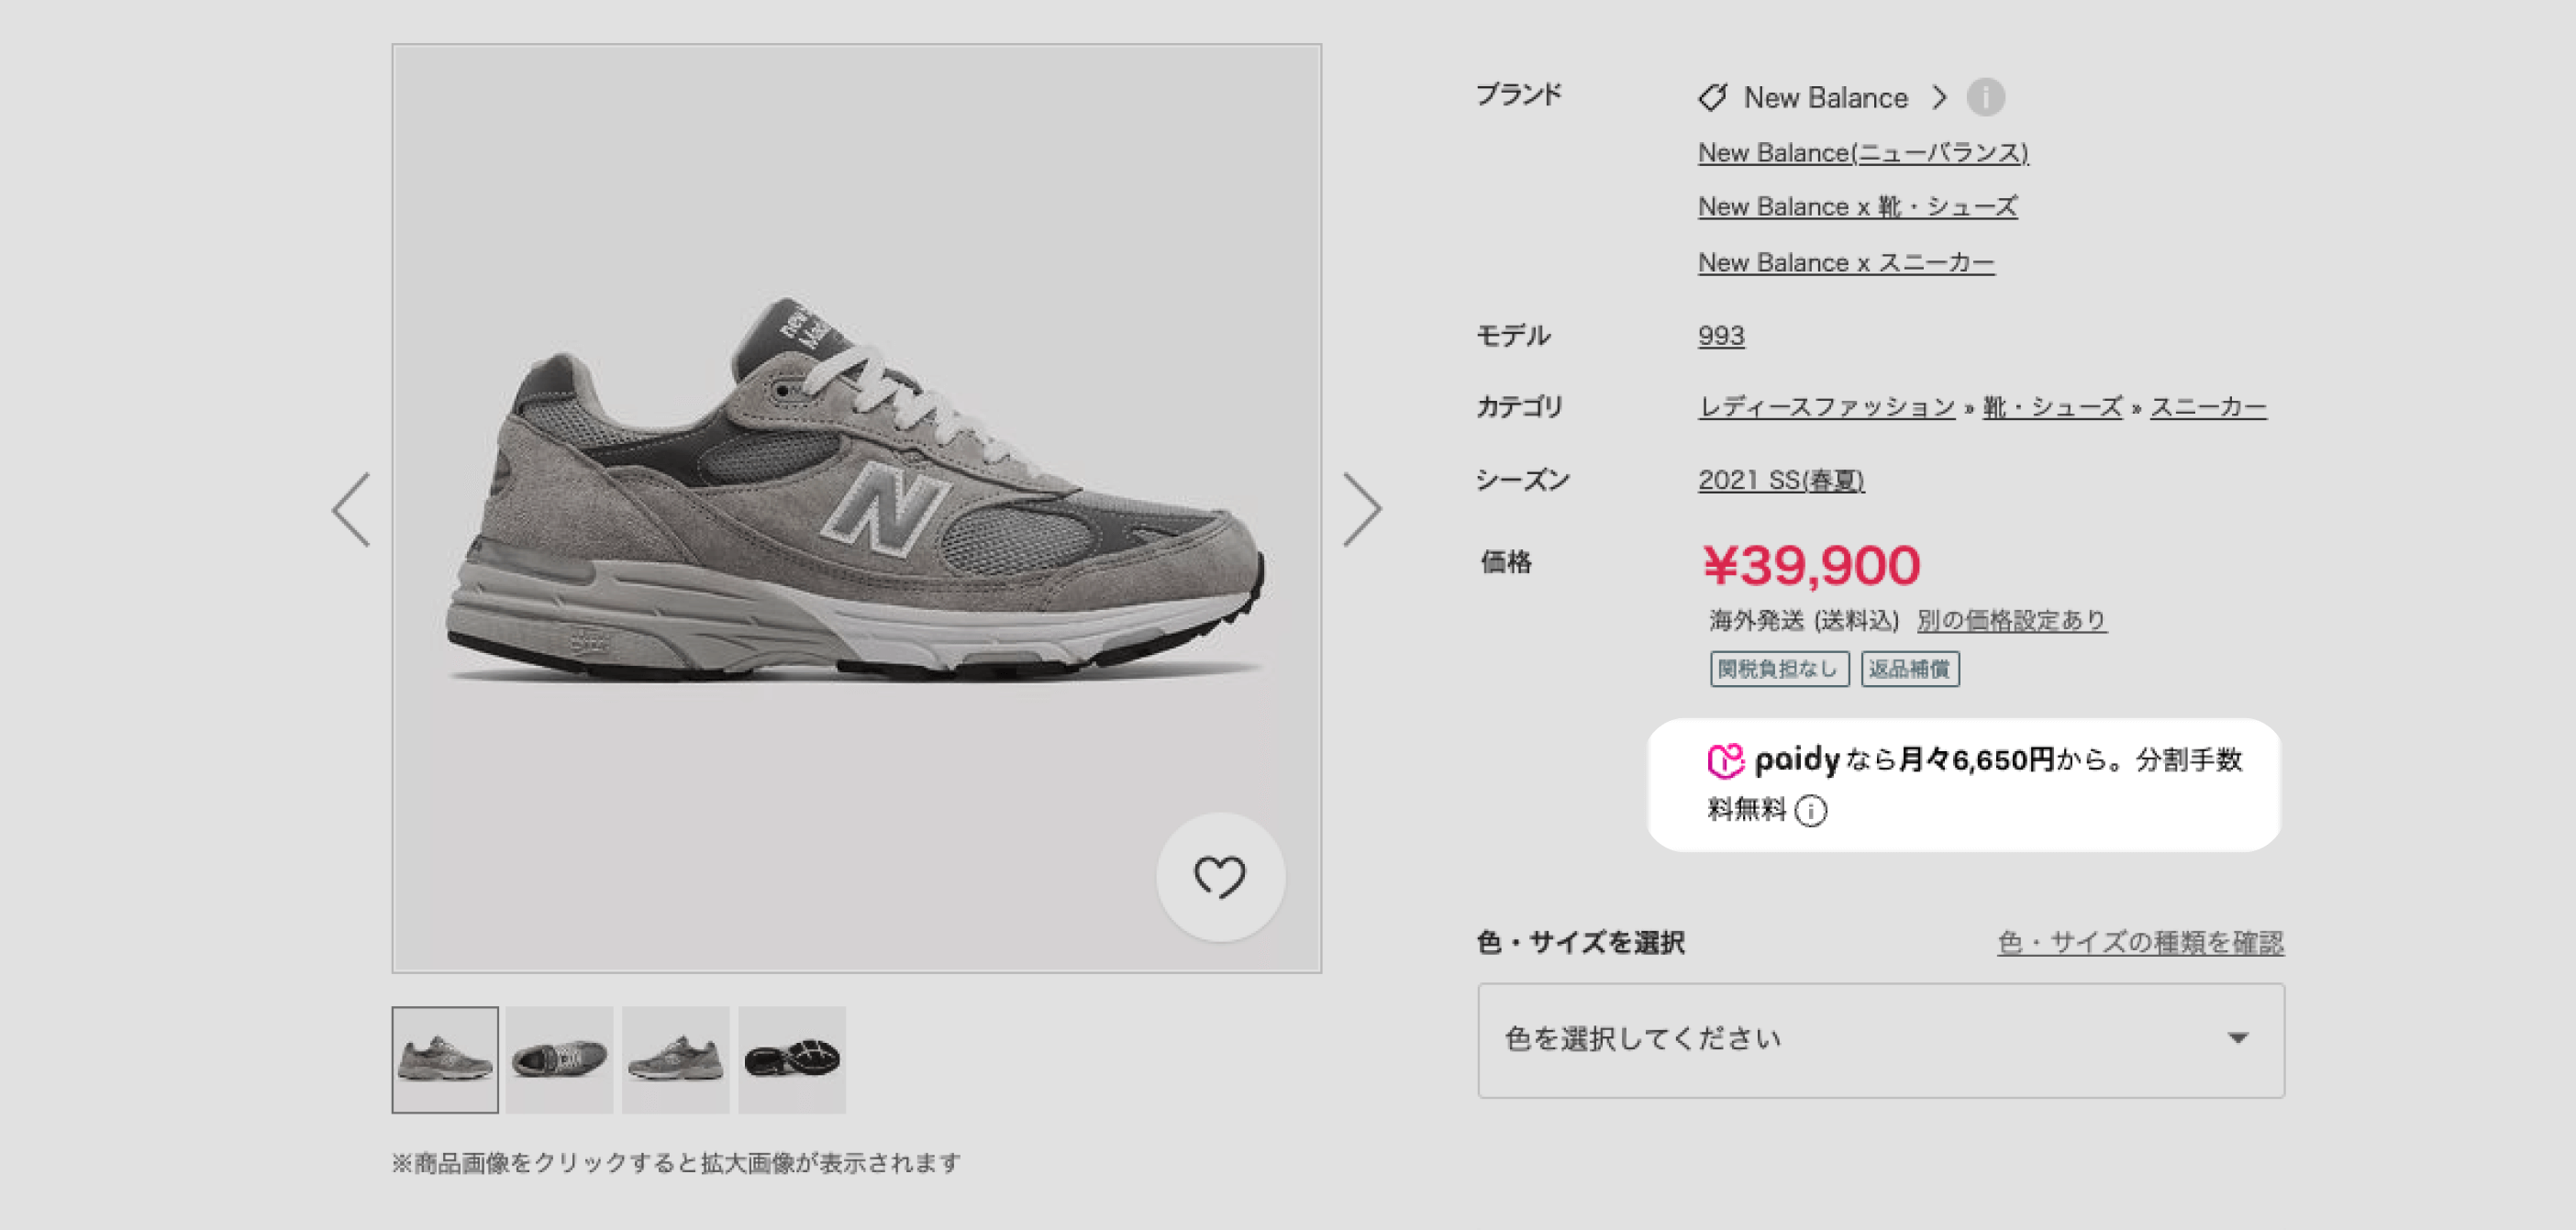
Task: Click the heart favorite icon on product image
Action: pyautogui.click(x=1220, y=877)
